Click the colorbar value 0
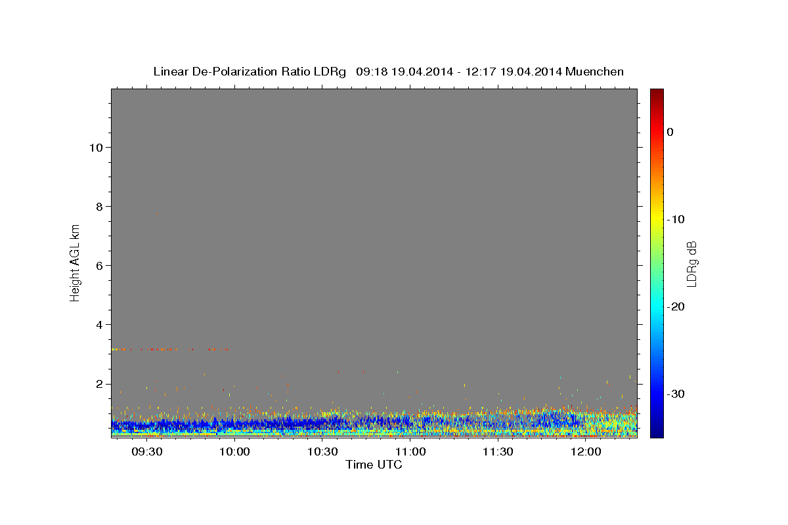 (x=670, y=132)
